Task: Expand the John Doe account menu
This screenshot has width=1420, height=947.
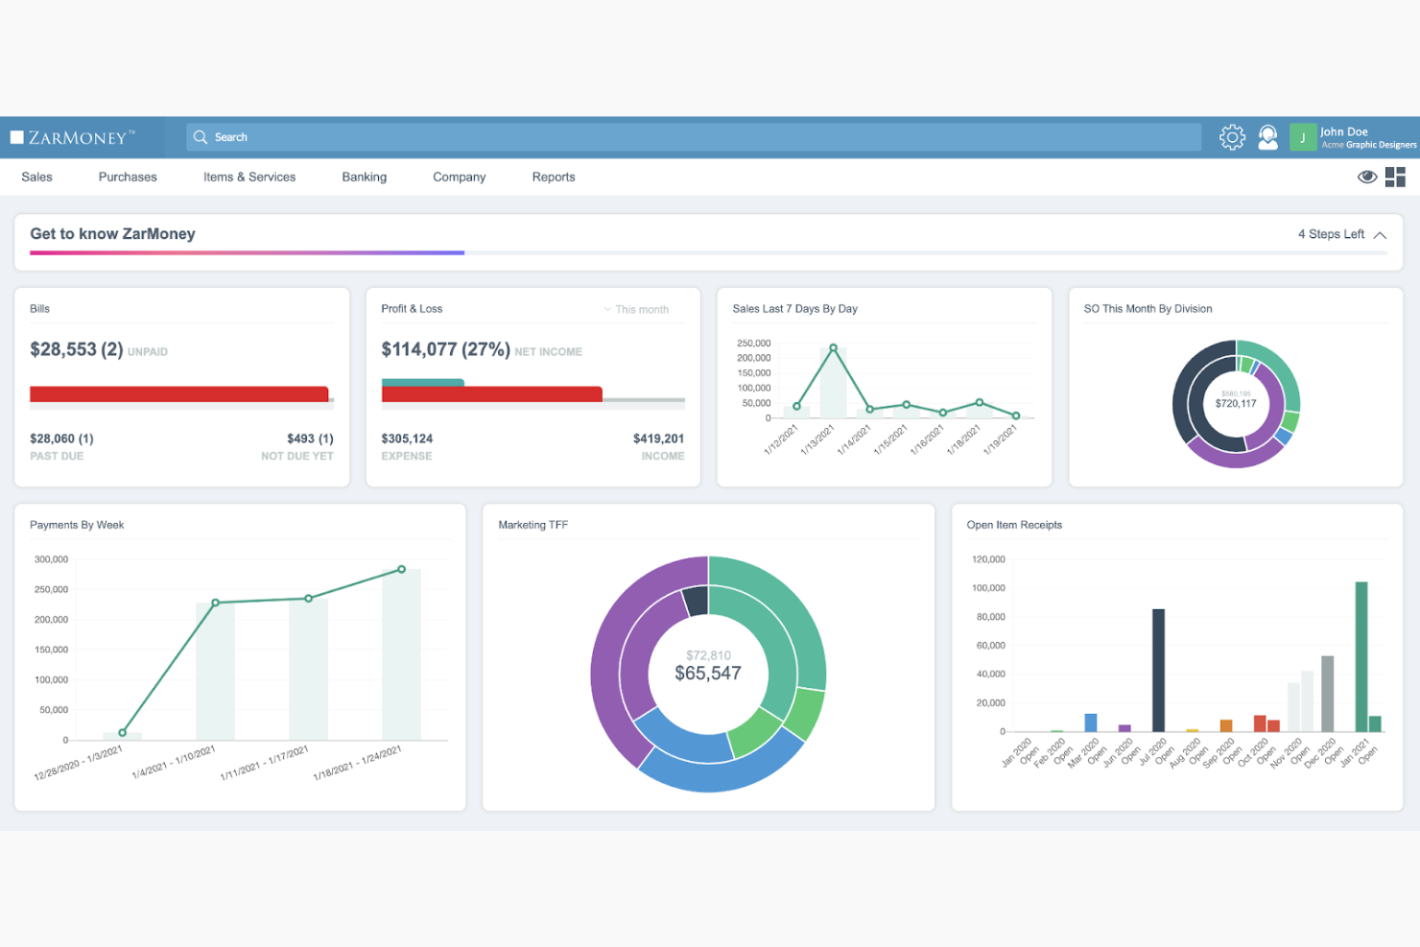Action: 1353,136
